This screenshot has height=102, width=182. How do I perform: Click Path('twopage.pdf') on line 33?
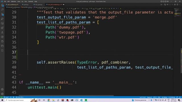pos(67,32)
